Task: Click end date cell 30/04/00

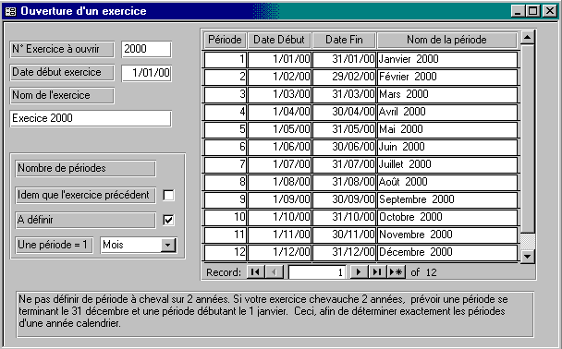Action: [x=344, y=112]
